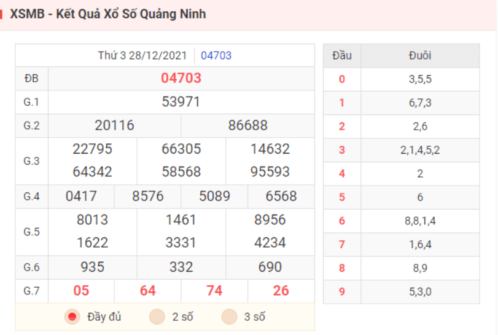Click the G.3 number 64342
The height and width of the screenshot is (335, 498).
point(93,172)
